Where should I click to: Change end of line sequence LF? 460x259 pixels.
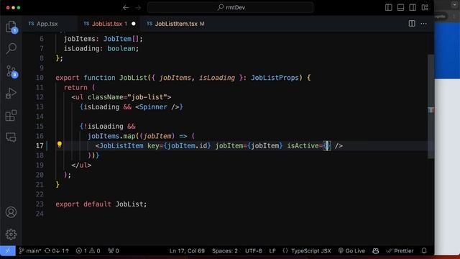pyautogui.click(x=272, y=251)
